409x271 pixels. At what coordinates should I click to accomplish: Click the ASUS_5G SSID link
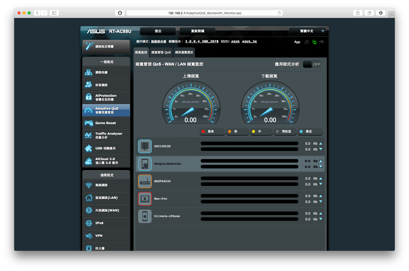tap(249, 42)
